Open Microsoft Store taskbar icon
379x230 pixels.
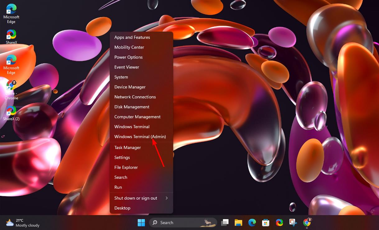point(266,223)
